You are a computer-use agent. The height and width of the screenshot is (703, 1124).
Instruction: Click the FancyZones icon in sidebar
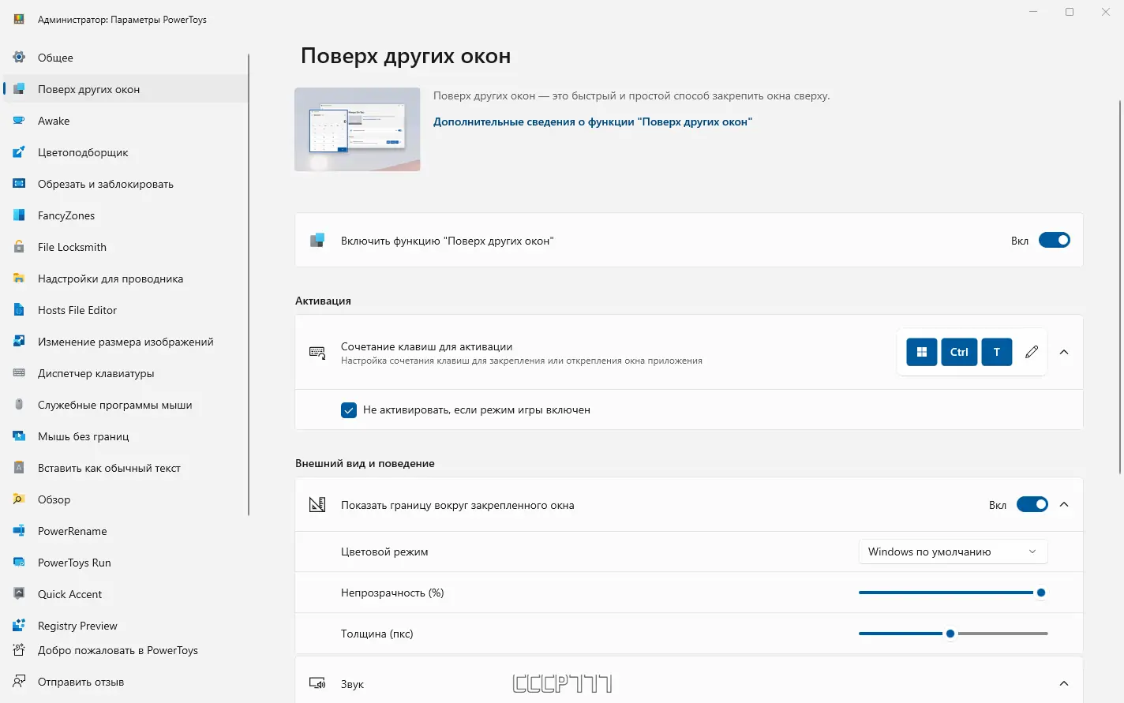19,215
